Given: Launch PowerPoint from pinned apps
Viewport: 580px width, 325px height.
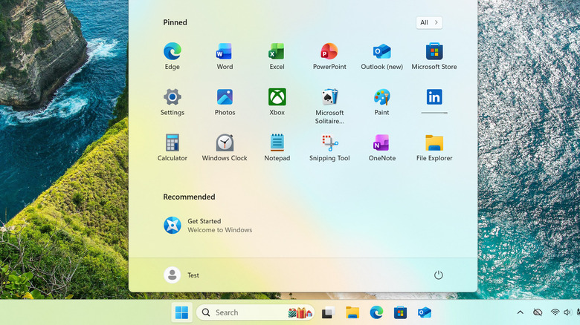Looking at the screenshot, I should [x=329, y=56].
